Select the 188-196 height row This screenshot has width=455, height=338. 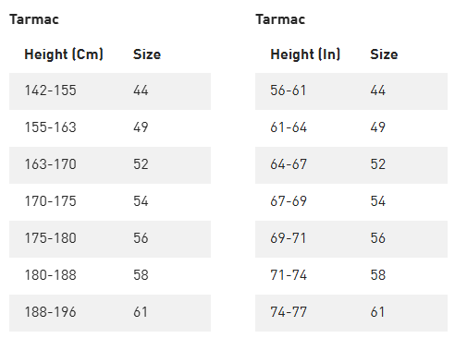(110, 313)
